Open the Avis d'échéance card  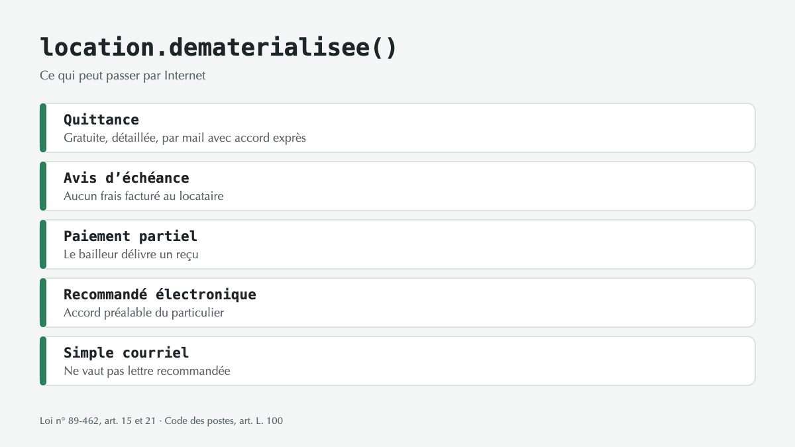click(397, 186)
